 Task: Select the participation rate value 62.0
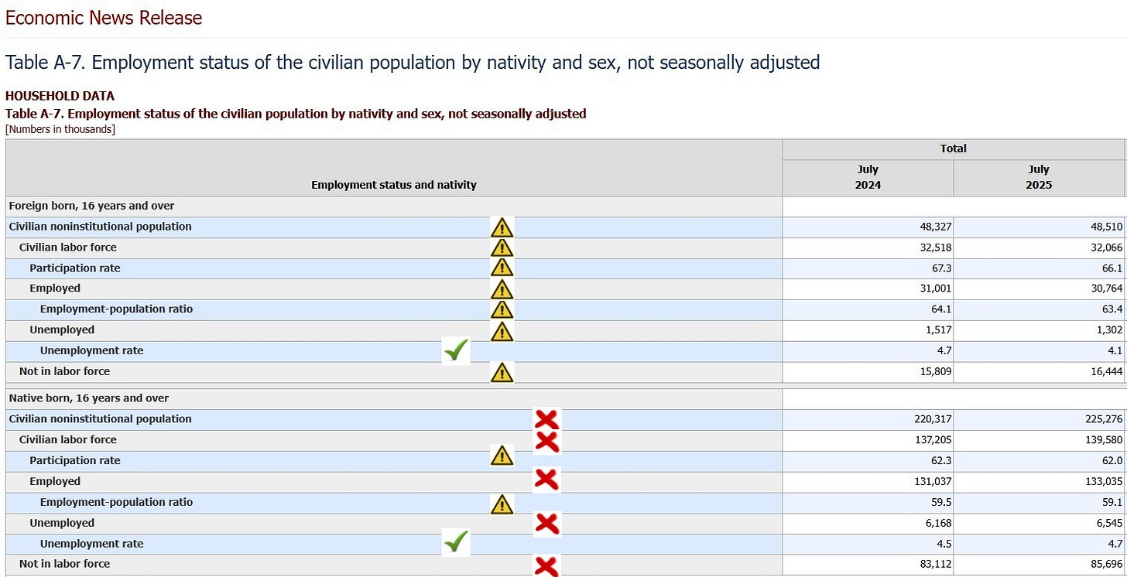[1112, 461]
